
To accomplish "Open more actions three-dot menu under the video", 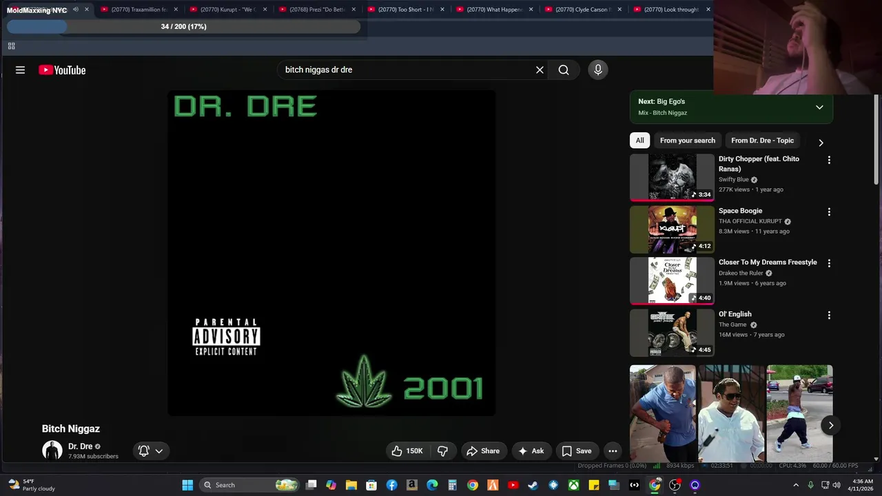I will point(613,451).
